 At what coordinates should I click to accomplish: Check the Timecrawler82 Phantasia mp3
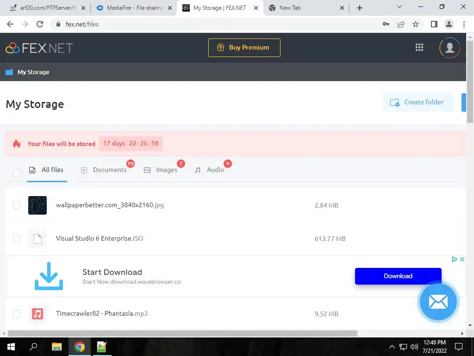17,314
